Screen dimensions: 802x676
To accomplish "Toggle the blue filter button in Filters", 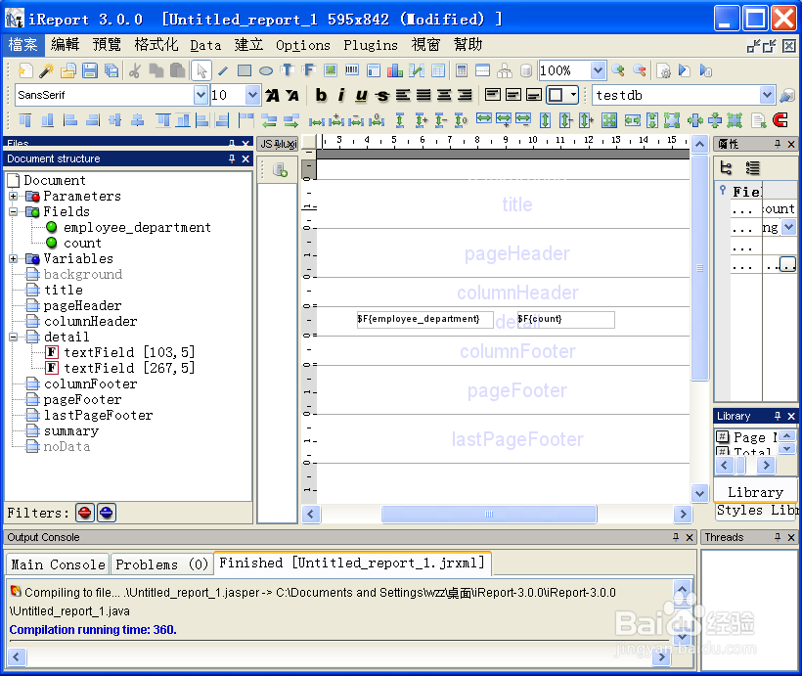I will [x=107, y=513].
